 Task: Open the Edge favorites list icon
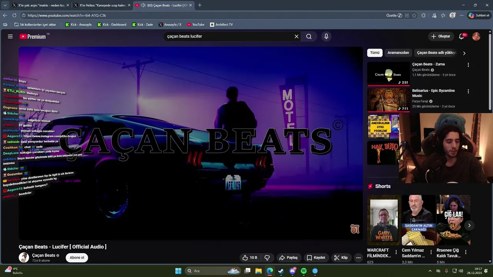[x=443, y=15]
